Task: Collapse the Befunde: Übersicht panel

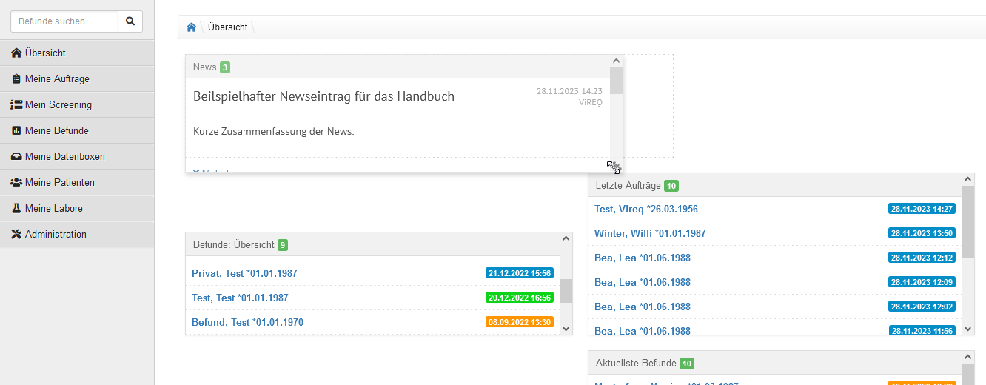Action: (565, 238)
